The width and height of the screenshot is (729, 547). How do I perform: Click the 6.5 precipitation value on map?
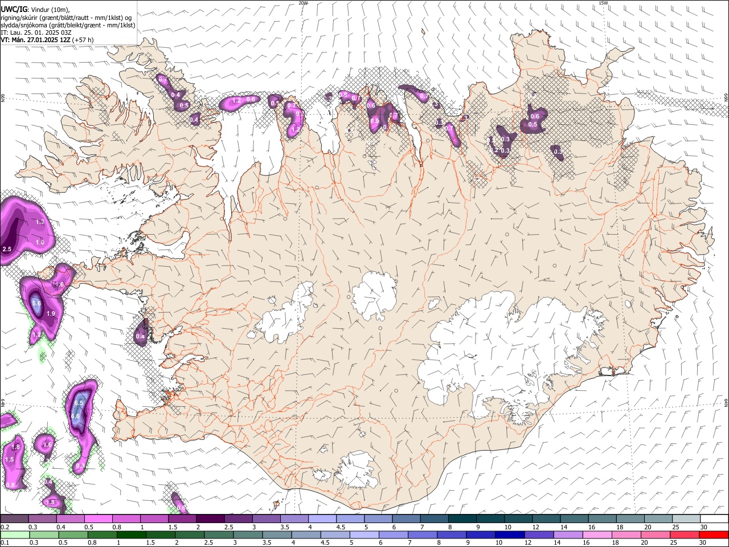pos(79,403)
